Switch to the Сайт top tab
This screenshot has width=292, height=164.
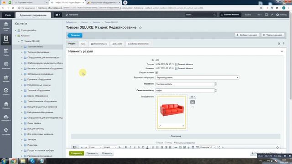click(x=8, y=15)
